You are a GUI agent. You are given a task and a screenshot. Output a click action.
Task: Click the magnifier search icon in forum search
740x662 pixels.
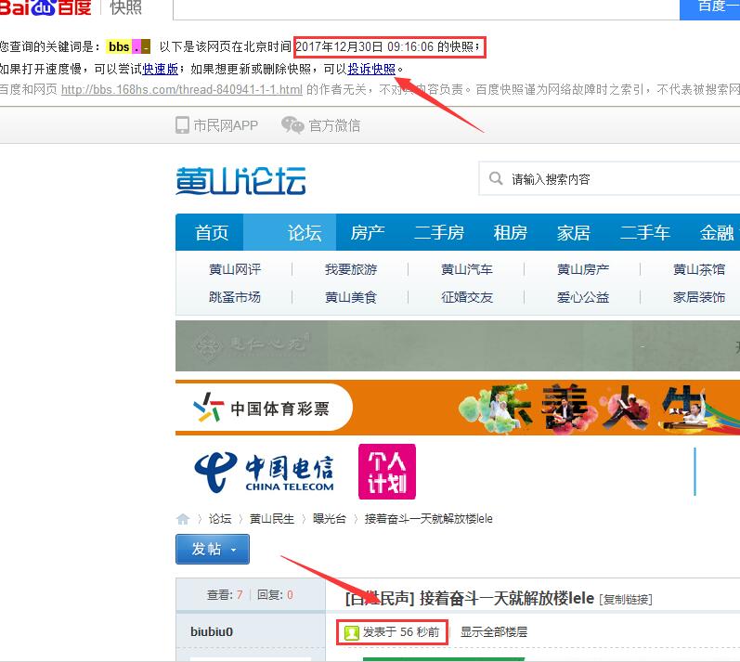[x=496, y=178]
